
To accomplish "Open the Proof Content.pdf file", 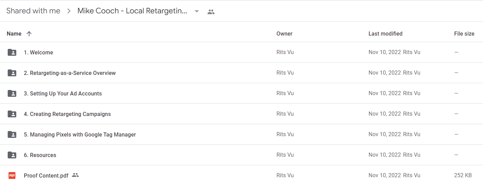I will pos(46,175).
